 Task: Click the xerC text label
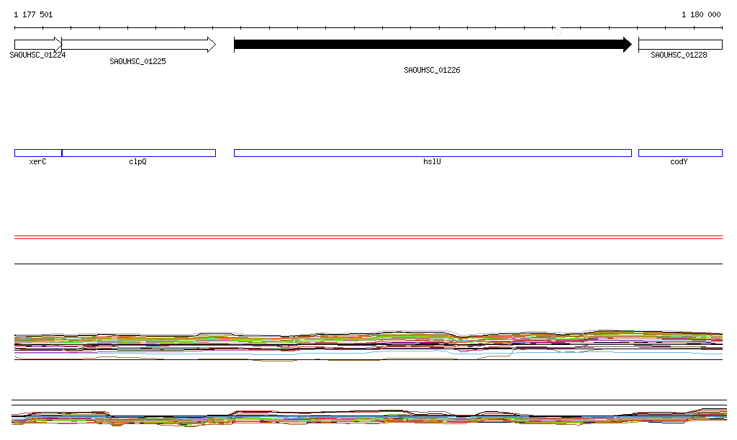(x=37, y=162)
